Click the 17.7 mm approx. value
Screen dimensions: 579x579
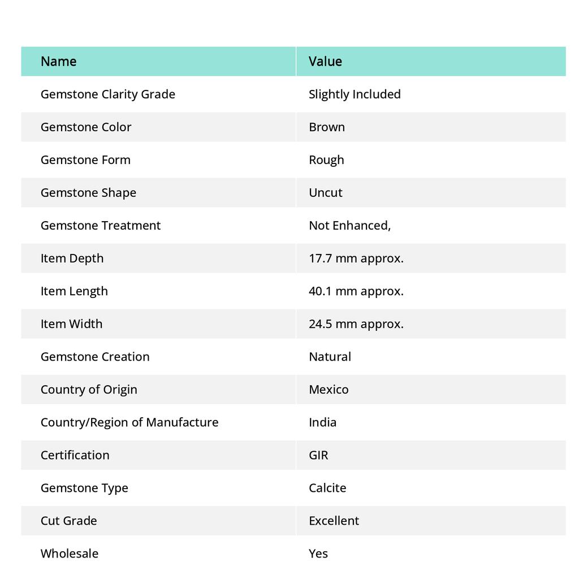pos(356,258)
